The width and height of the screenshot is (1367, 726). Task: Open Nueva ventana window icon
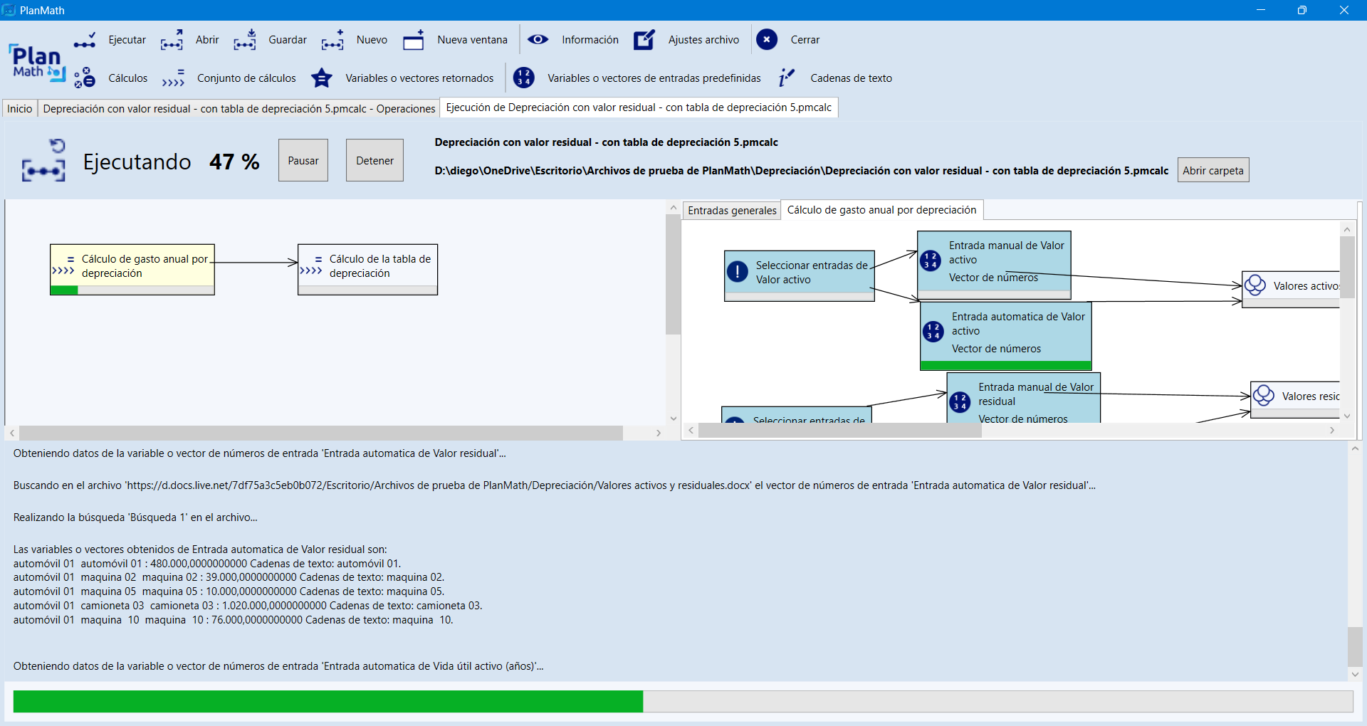(x=413, y=41)
